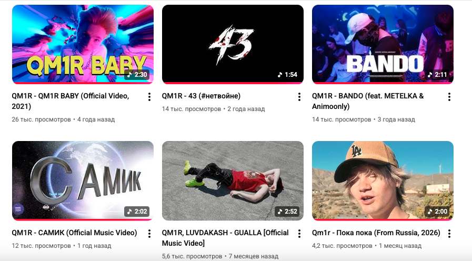Play the QM1R BABY video thumbnail
Viewport: 472px width, 261px height.
(x=83, y=44)
